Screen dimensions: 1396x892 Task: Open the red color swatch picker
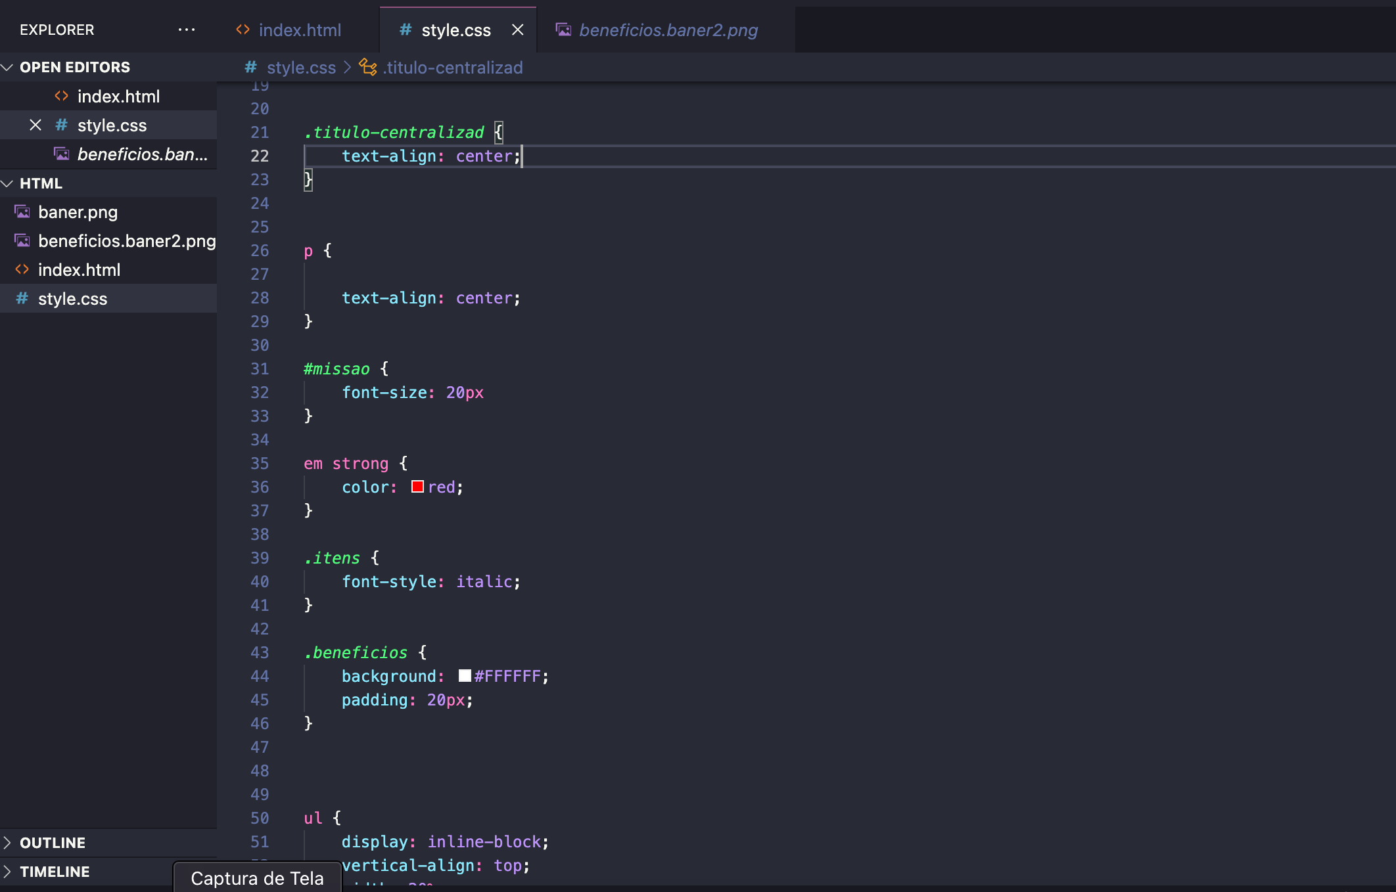click(417, 487)
